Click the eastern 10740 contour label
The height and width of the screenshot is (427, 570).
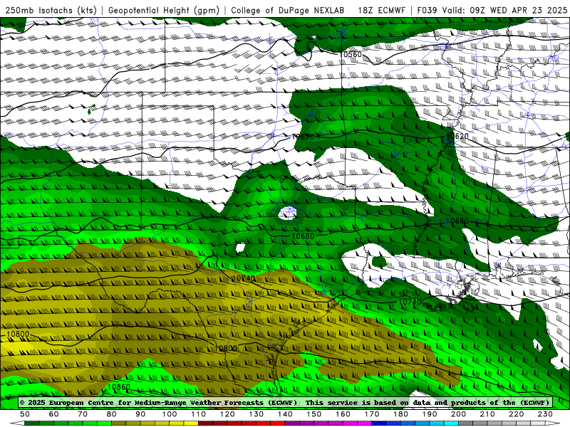pos(410,302)
